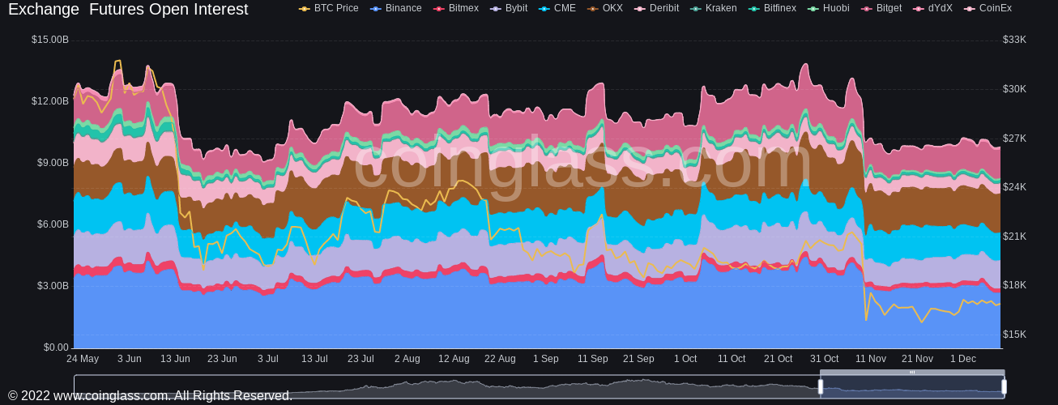Disable the Bitget series in legend
Viewport: 1058px width, 405px height.
point(867,9)
